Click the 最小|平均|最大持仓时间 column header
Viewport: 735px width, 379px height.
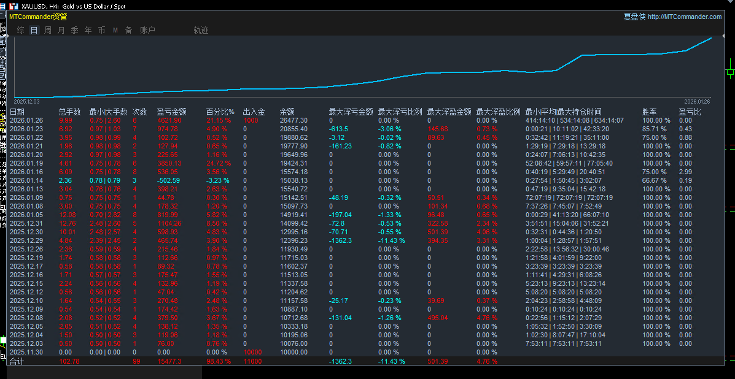[564, 112]
